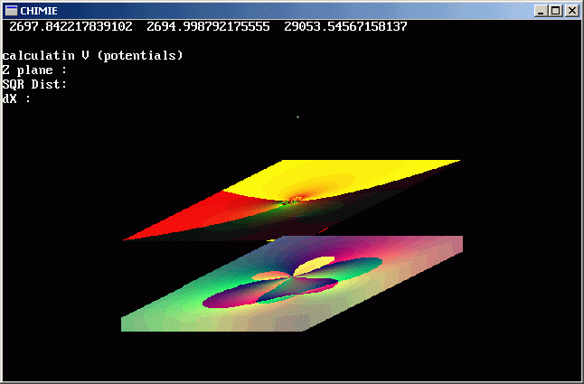The height and width of the screenshot is (384, 584).
Task: Click the CHIMIE window system menu icon
Action: tap(12, 10)
